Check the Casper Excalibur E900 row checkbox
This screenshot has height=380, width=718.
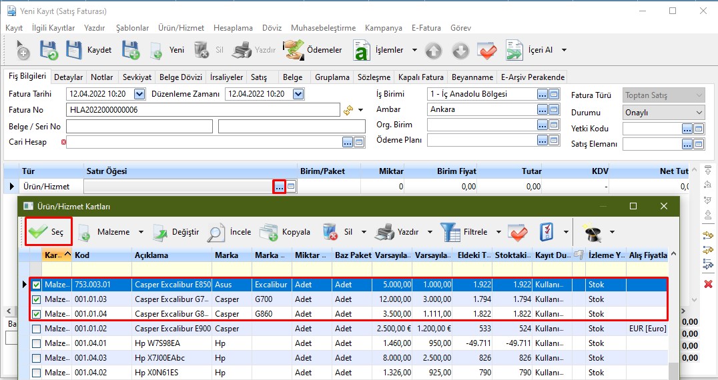click(36, 329)
